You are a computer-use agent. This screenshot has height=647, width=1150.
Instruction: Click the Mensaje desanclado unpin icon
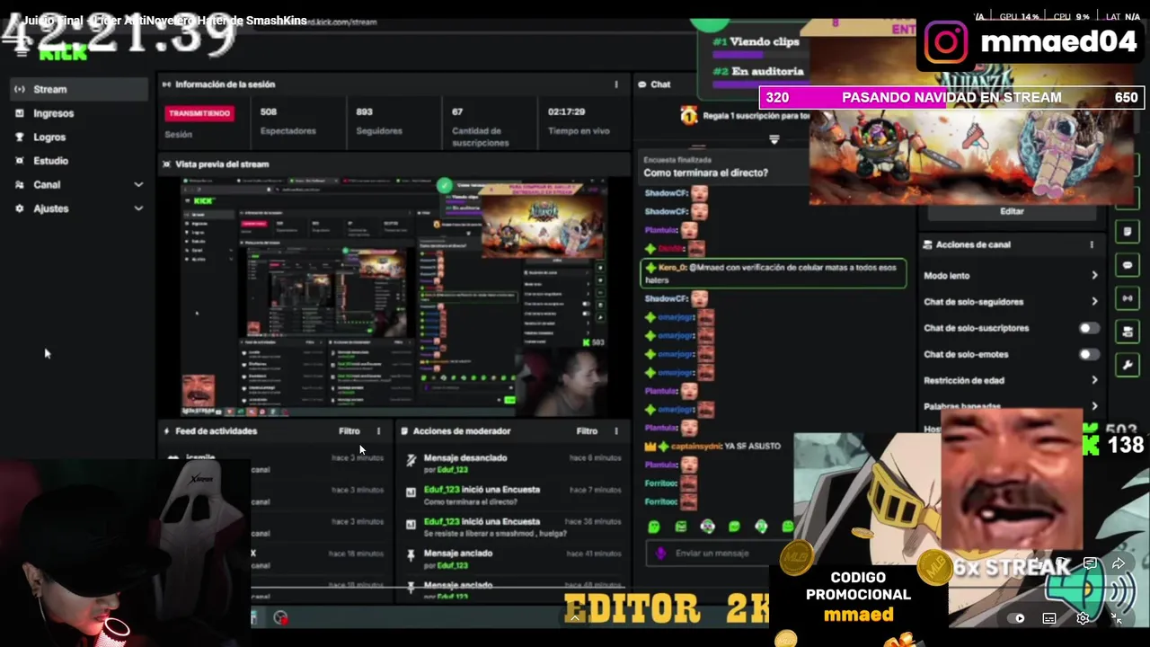(x=411, y=460)
